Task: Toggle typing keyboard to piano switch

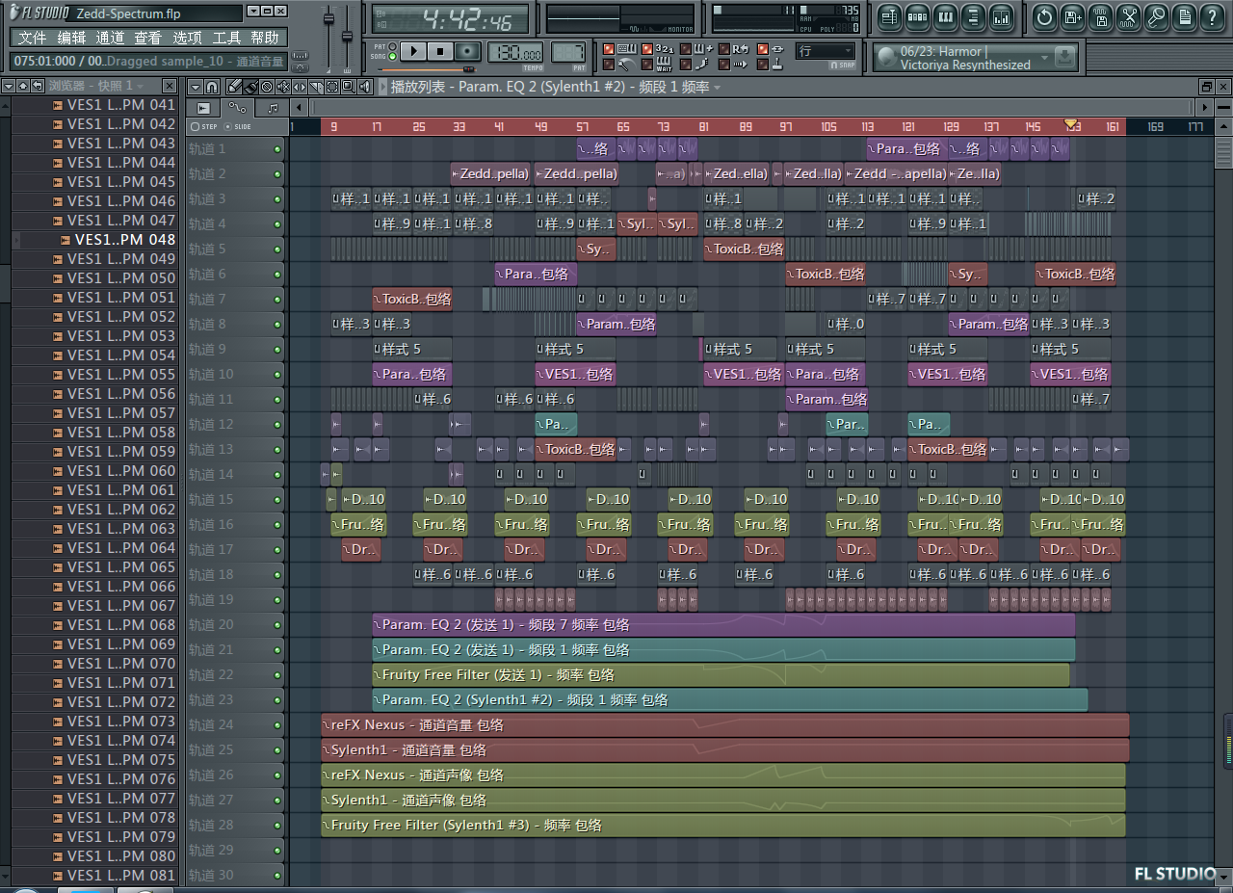Action: point(609,49)
